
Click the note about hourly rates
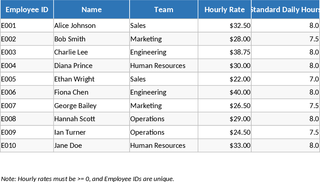pyautogui.click(x=88, y=179)
